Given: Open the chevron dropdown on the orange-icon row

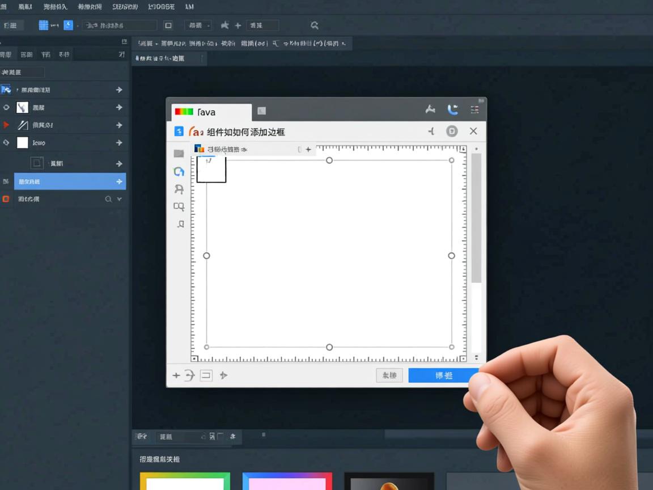Looking at the screenshot, I should [x=119, y=199].
